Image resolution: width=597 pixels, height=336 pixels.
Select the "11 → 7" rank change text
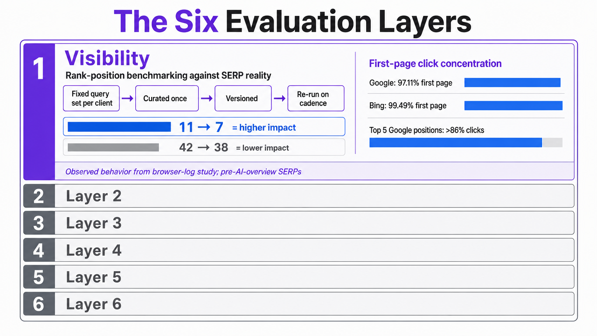pyautogui.click(x=201, y=127)
